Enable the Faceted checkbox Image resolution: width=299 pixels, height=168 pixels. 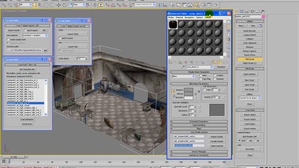pos(214,79)
